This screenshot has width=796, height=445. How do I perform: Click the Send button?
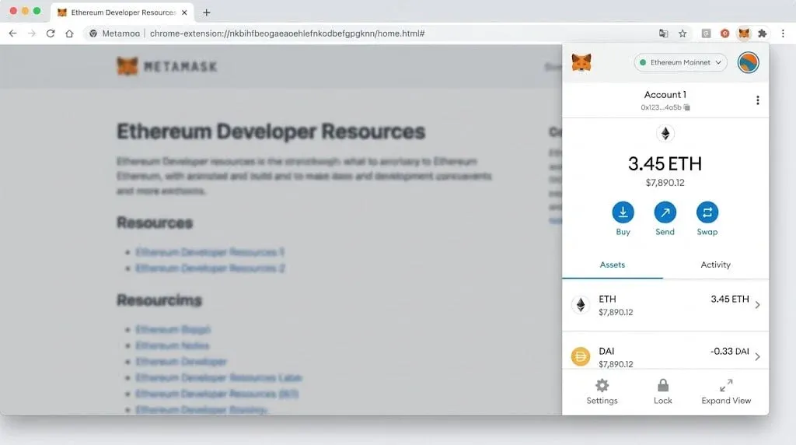(x=665, y=219)
